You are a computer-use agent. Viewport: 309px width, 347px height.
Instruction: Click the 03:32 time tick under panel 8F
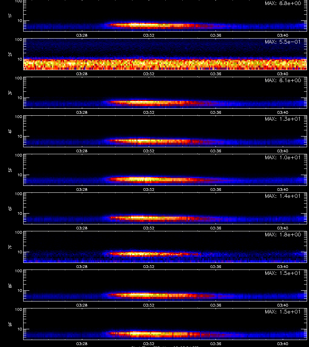149,305
